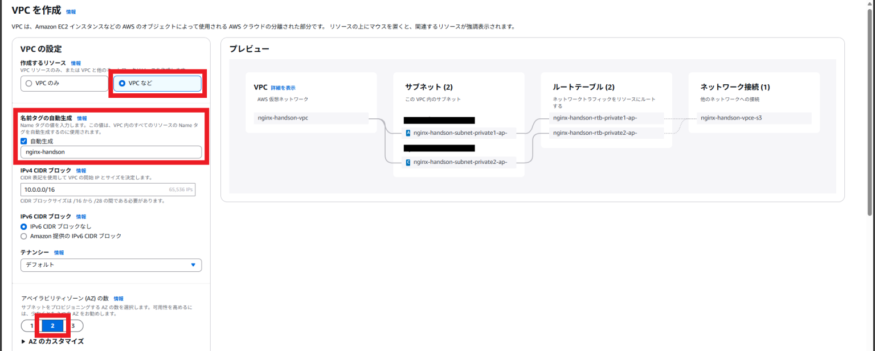Choose 3 availability zones button
875x351 pixels.
point(73,325)
